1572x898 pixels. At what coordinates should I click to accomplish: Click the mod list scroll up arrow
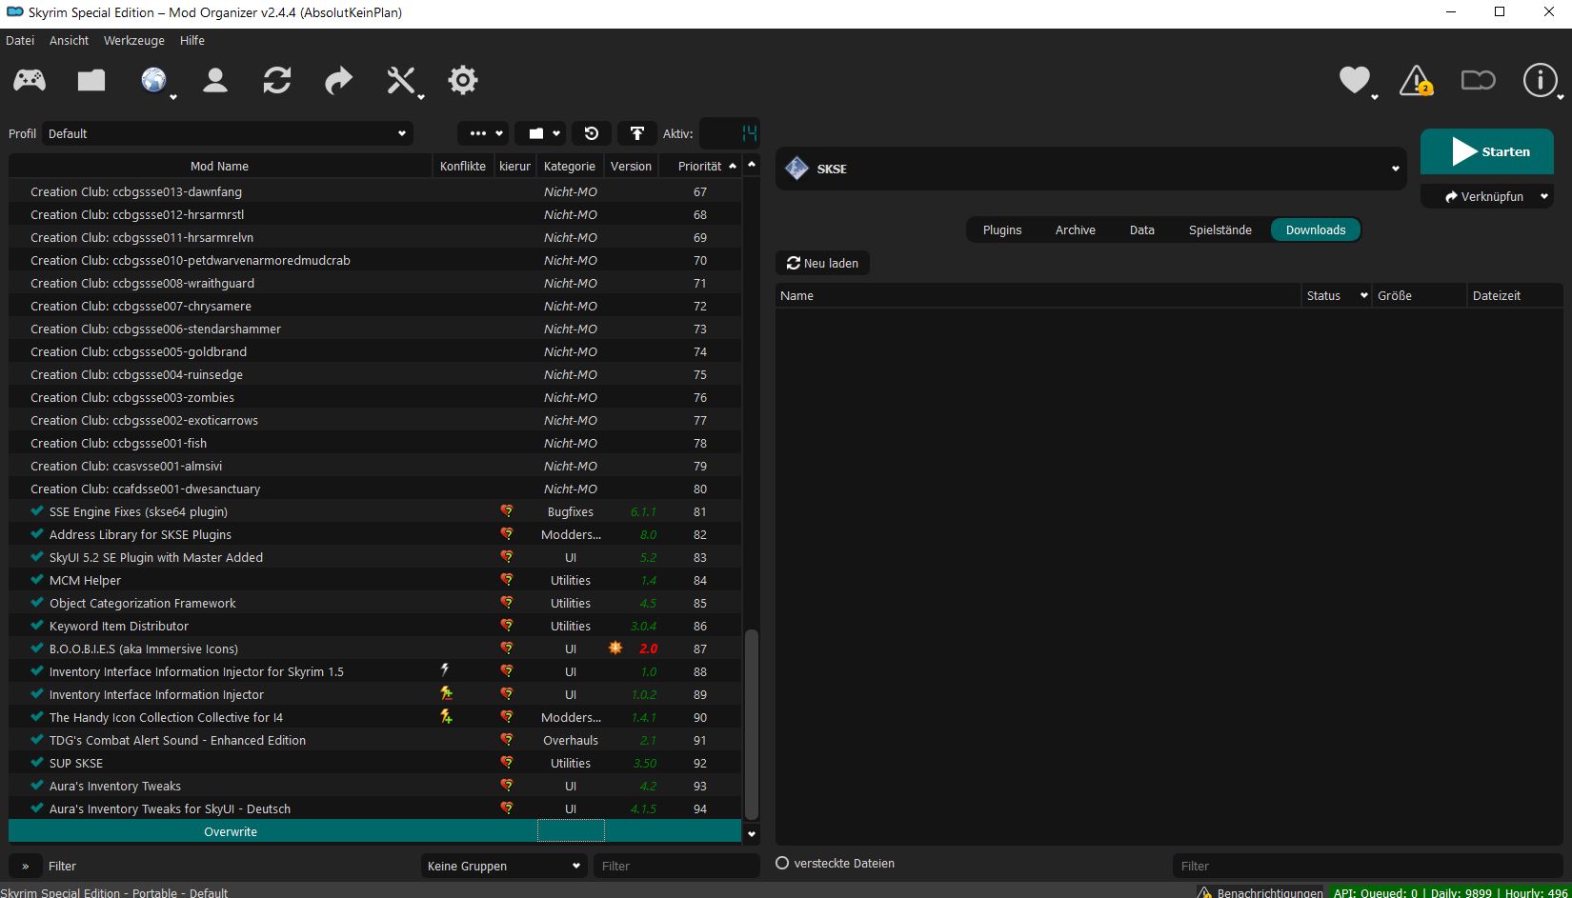(x=752, y=165)
